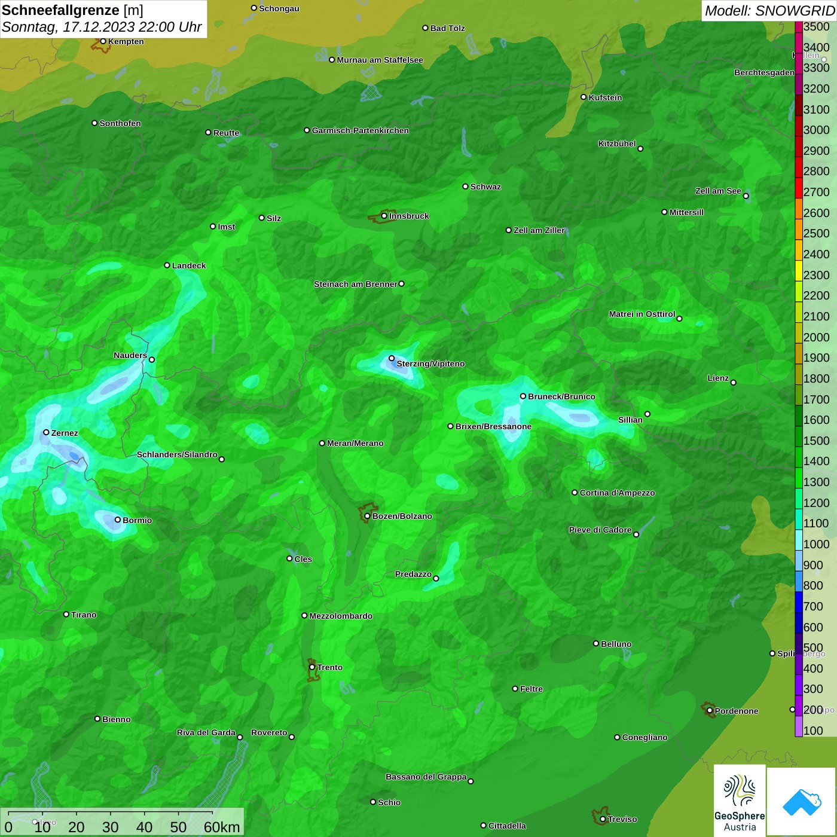Click the Belluno location dot

pos(596,643)
